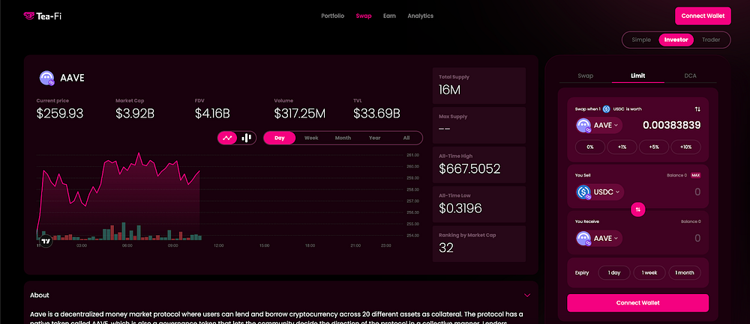Collapse the About section chevron
750x324 pixels.
coord(527,296)
